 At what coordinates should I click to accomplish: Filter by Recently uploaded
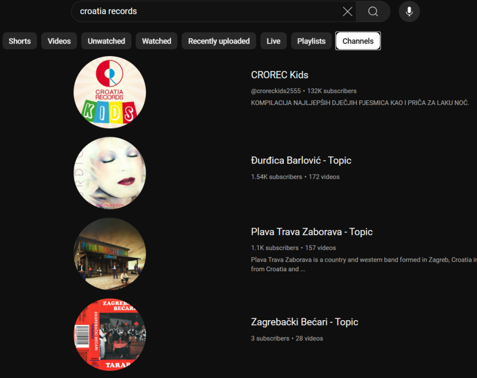point(219,41)
